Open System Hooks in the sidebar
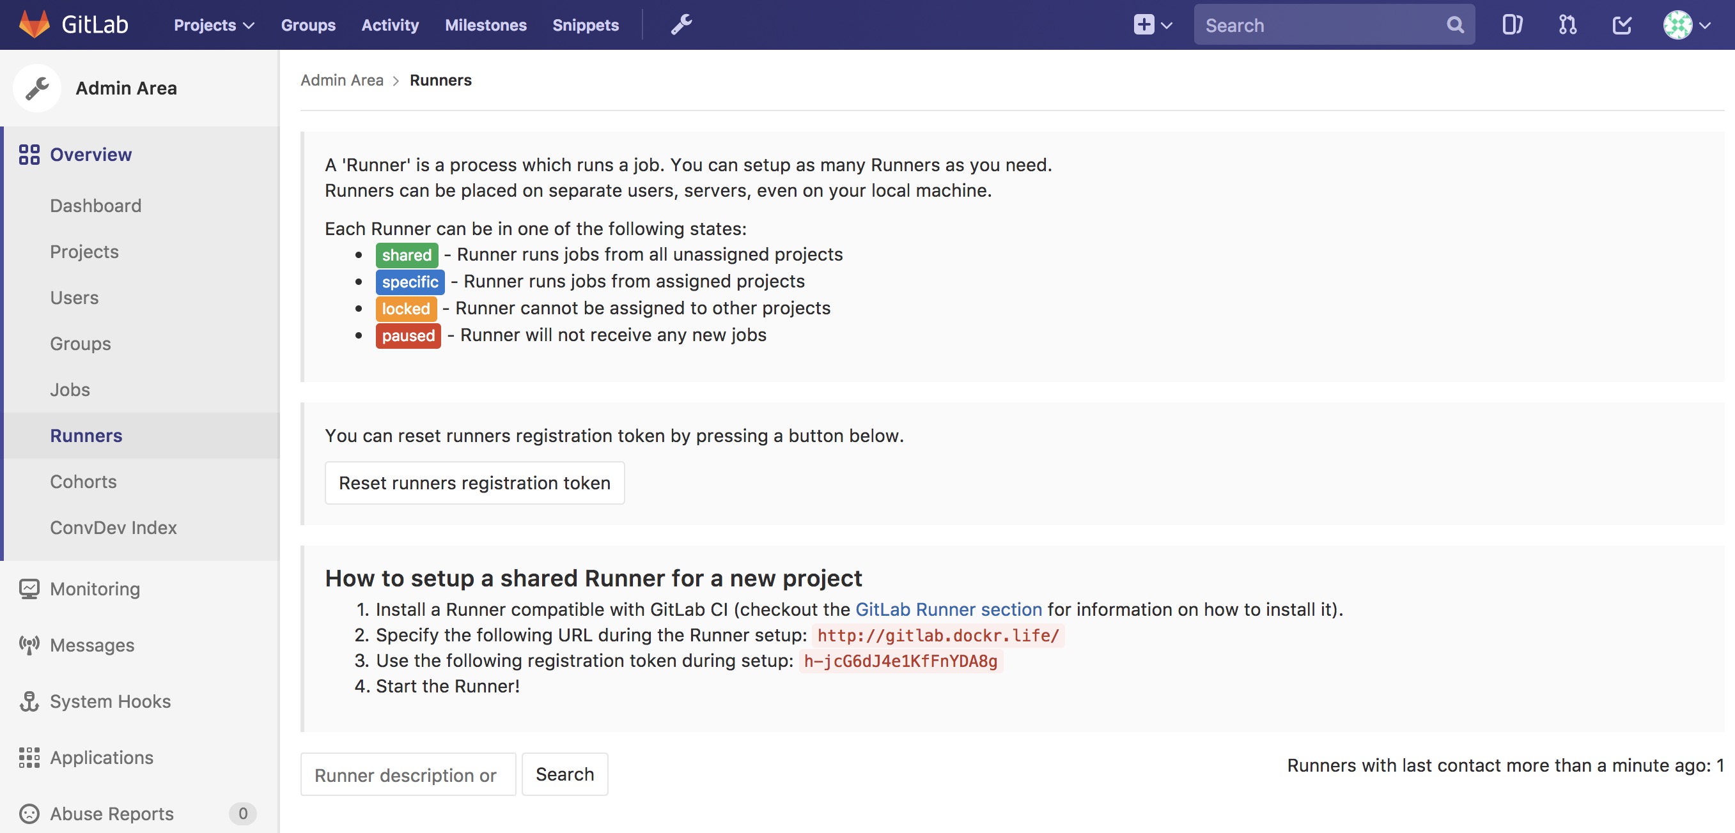The width and height of the screenshot is (1735, 833). tap(111, 701)
